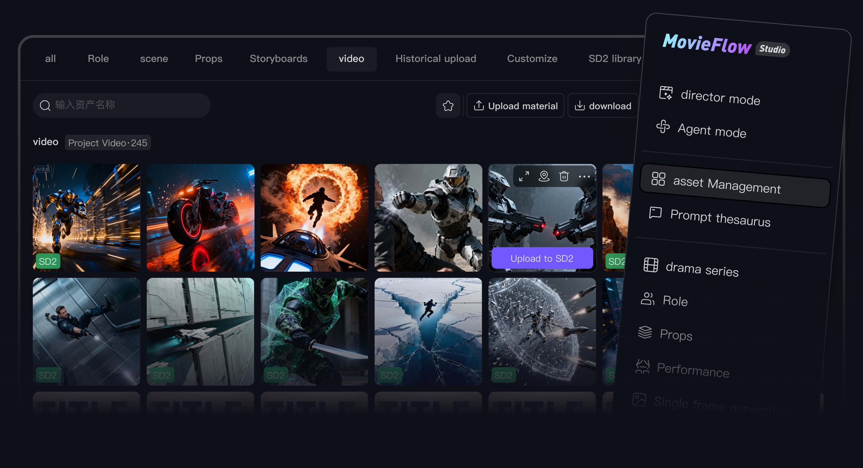Image resolution: width=863 pixels, height=468 pixels.
Task: Open the armored soldier punching video thumbnail
Action: (x=428, y=218)
